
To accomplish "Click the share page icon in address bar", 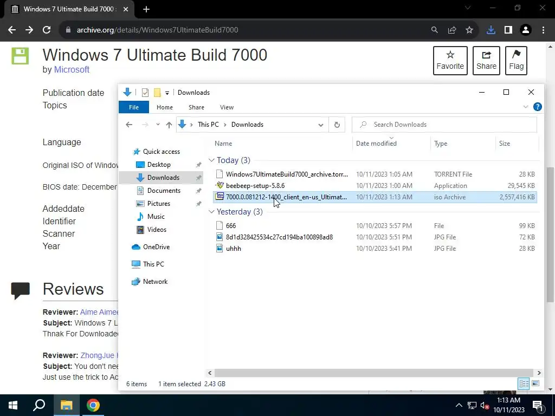I will 452,30.
